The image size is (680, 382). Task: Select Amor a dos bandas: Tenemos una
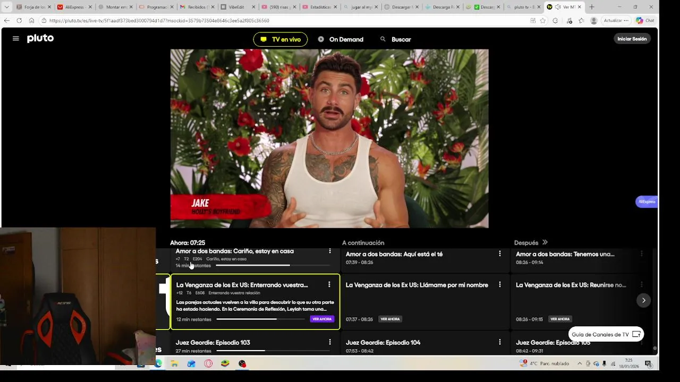click(565, 254)
